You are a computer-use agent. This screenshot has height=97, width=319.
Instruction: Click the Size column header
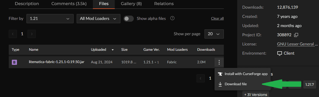click(x=125, y=50)
